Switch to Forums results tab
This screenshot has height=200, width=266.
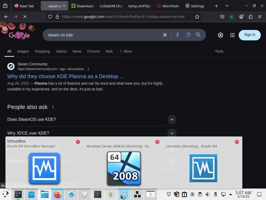pos(94,51)
